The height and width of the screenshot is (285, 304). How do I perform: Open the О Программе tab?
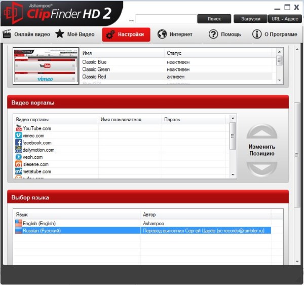tap(275, 34)
